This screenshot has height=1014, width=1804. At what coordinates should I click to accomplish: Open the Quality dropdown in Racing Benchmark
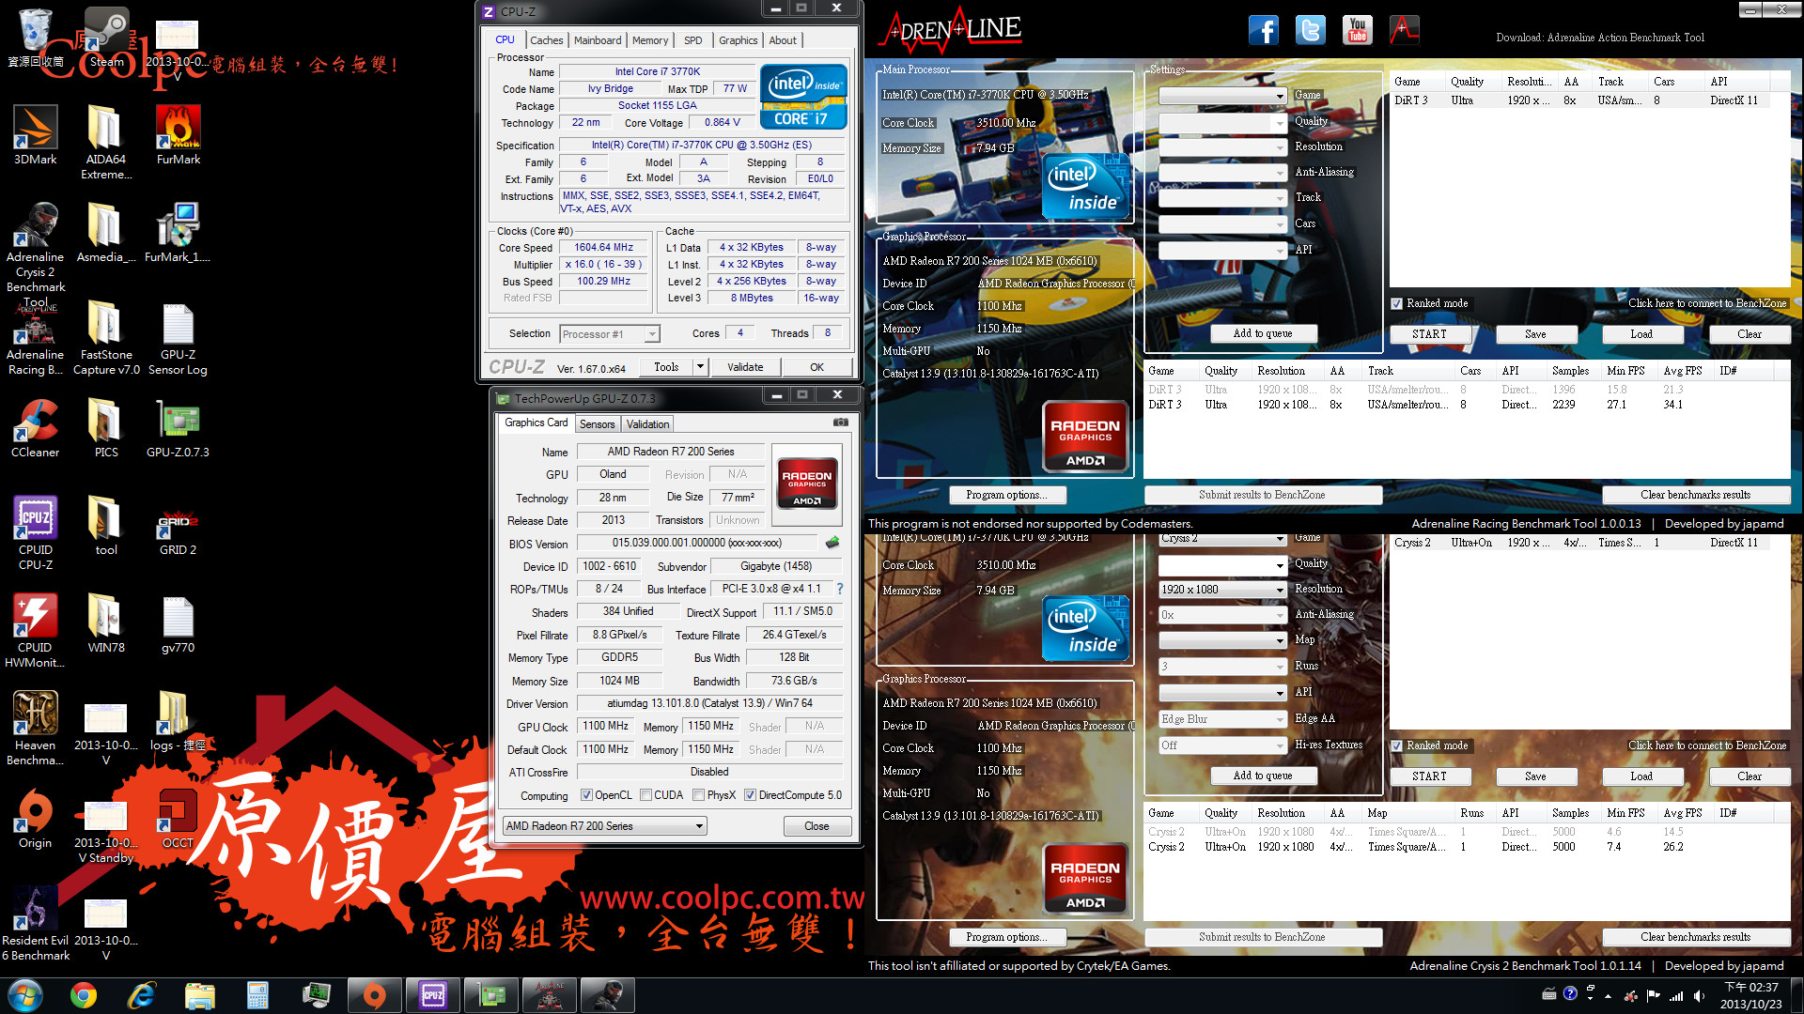click(x=1222, y=123)
